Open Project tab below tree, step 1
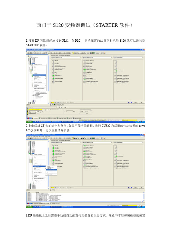Image resolution: width=171 pixels, height=242 pixels. pos(28,104)
